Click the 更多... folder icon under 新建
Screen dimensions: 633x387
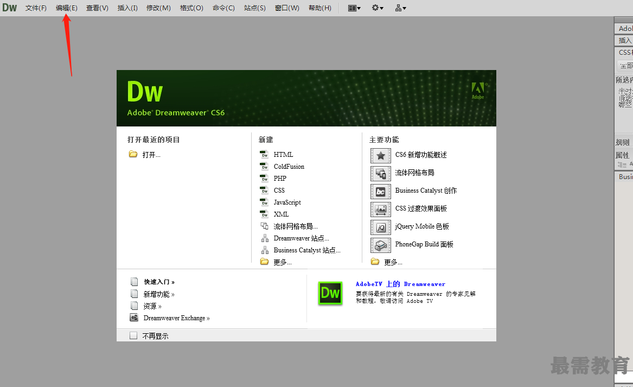(264, 262)
